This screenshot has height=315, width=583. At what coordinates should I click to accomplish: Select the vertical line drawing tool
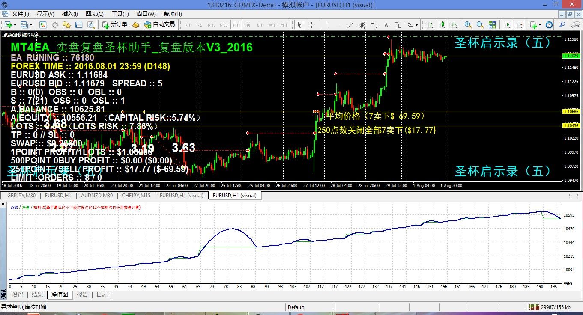coord(326,25)
